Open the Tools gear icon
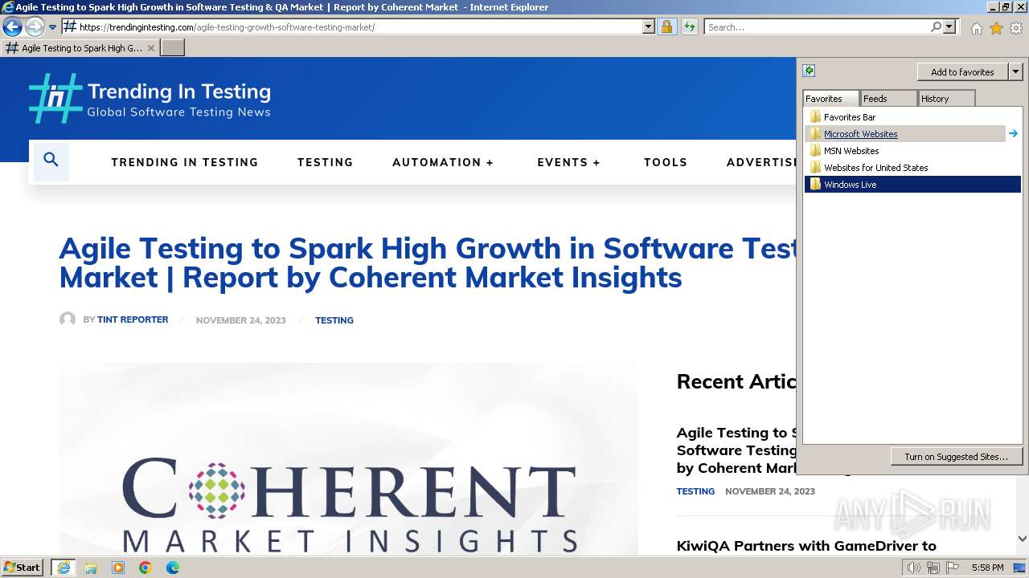Viewport: 1029px width, 578px height. click(1016, 28)
